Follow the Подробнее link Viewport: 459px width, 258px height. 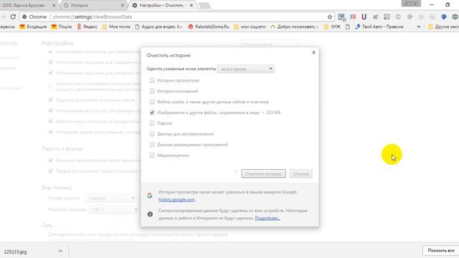268,218
